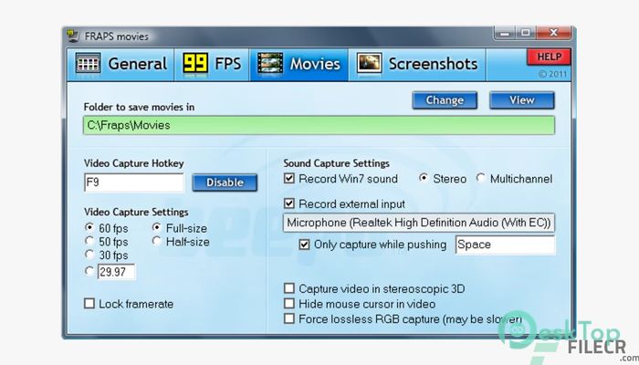Close the FRAPS movies window
This screenshot has width=639, height=365.
pyautogui.click(x=553, y=33)
